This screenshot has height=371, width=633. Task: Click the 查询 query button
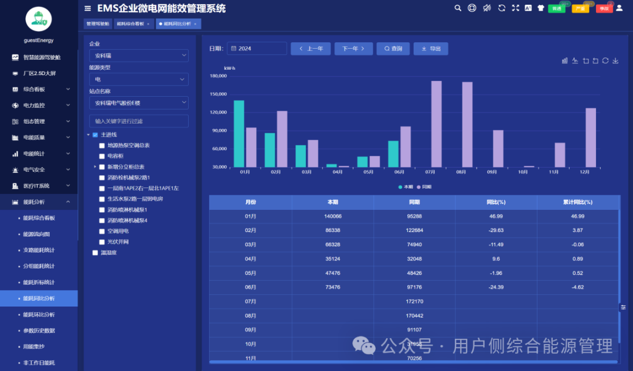(x=393, y=49)
